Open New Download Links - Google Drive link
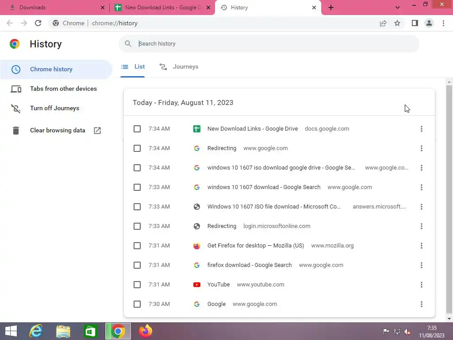 tap(253, 129)
